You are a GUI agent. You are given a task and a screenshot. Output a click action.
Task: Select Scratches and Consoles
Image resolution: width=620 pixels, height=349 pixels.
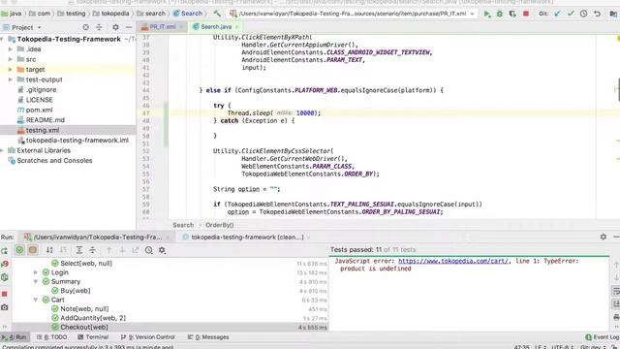(x=54, y=161)
